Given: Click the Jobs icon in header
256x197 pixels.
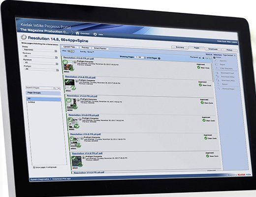Looking at the screenshot, I should pyautogui.click(x=95, y=34).
